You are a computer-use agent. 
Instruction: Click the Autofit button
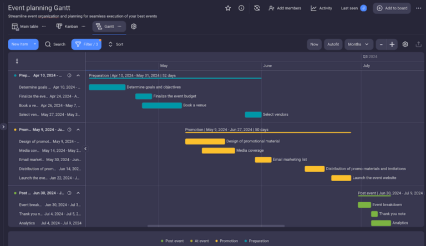tap(333, 44)
